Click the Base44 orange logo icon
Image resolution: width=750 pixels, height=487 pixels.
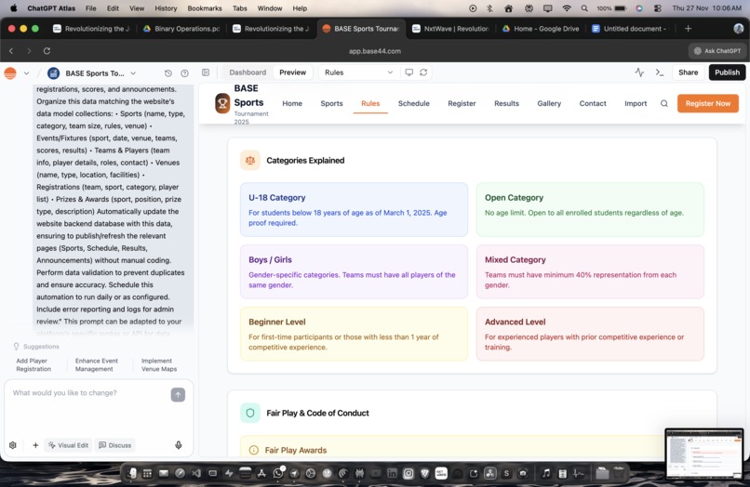(x=10, y=73)
